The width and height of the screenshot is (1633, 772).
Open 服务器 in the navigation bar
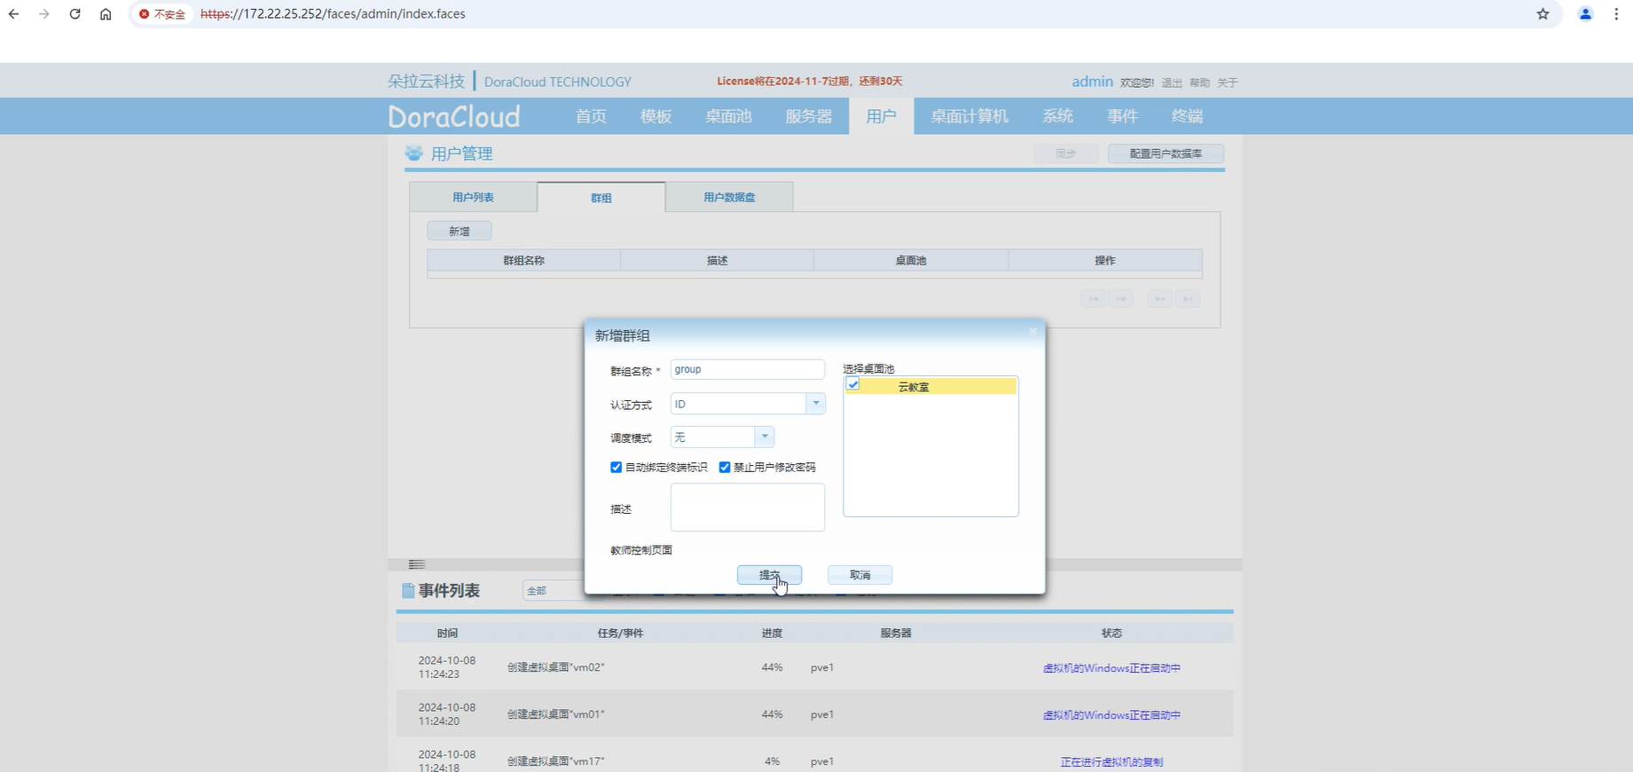tap(809, 116)
